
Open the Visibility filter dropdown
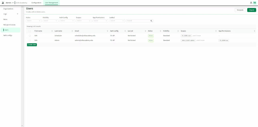pos(51,21)
